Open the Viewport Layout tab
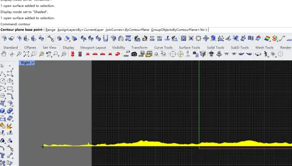Screen dimensions: 292x166 tap(93, 47)
